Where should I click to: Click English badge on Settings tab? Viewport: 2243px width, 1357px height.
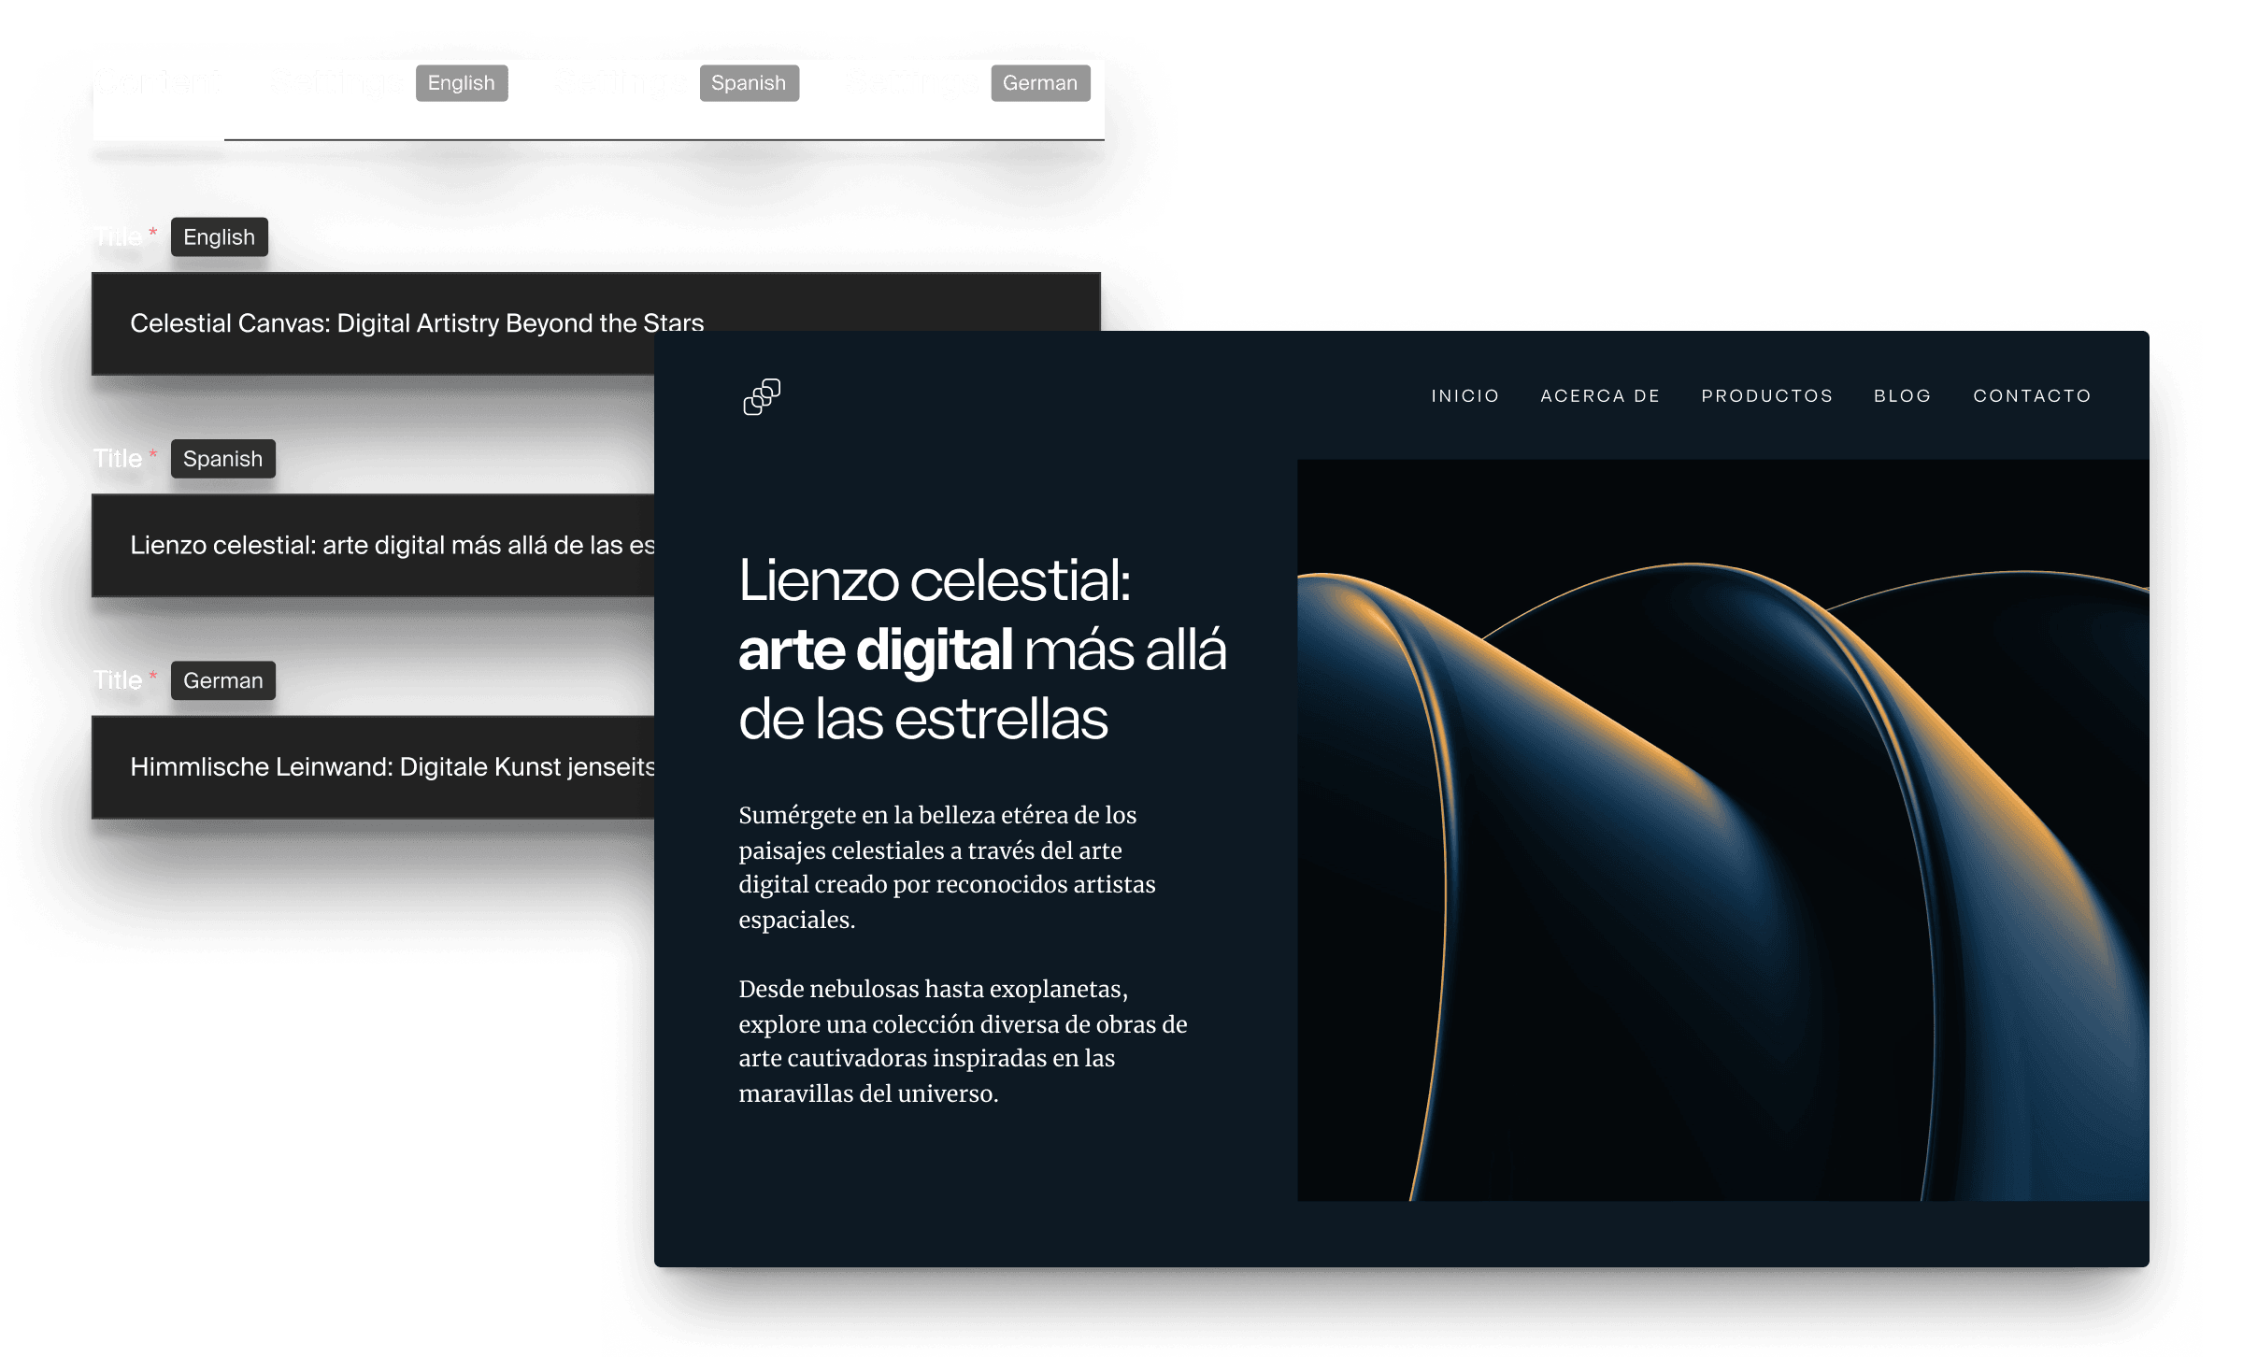(464, 85)
